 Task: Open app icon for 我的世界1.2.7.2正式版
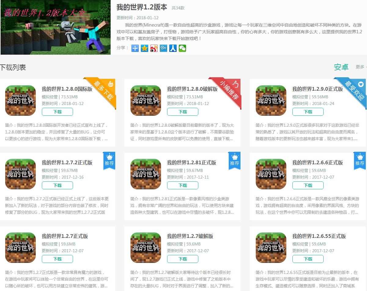[20, 174]
